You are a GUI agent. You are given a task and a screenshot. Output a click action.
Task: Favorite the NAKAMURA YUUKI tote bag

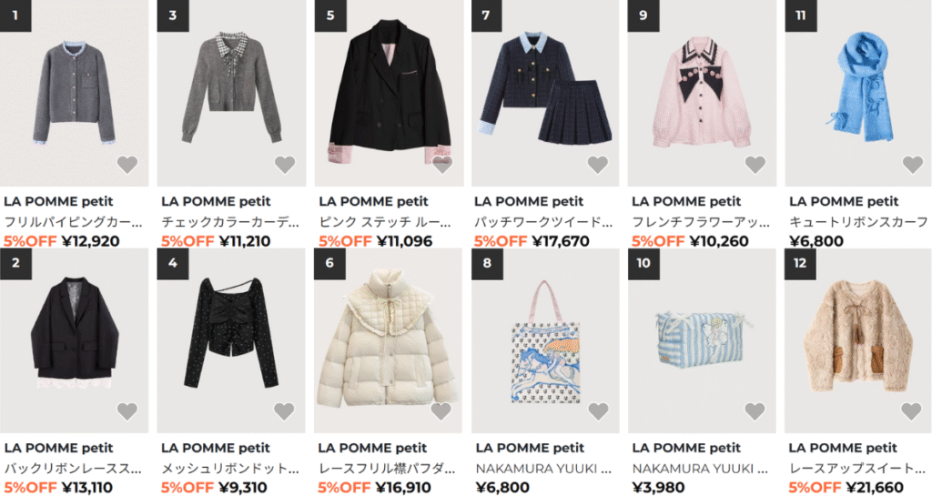point(598,411)
